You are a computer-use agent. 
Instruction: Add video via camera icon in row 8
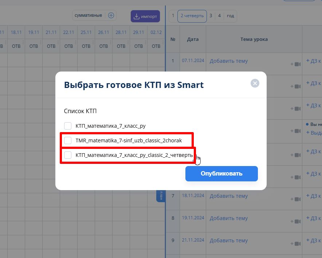[x=295, y=222]
